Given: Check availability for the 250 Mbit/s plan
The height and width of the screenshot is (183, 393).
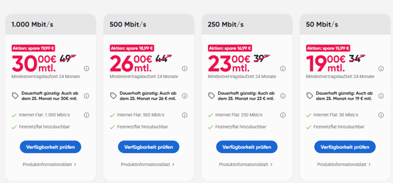Looking at the screenshot, I should (x=247, y=147).
